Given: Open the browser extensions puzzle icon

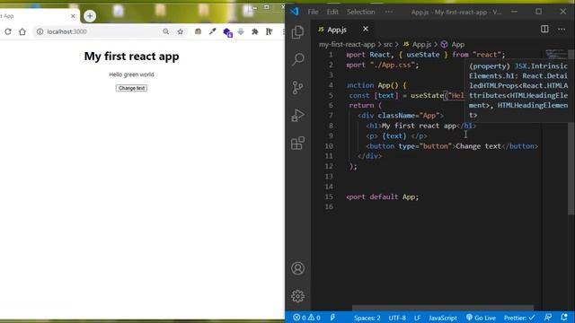Looking at the screenshot, I should (x=254, y=32).
